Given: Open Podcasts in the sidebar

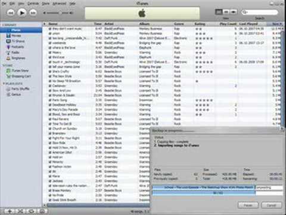Looking at the screenshot, I should (x=15, y=47).
